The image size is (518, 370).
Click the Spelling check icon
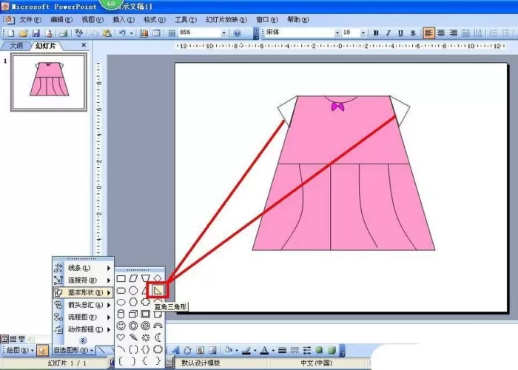click(x=78, y=33)
